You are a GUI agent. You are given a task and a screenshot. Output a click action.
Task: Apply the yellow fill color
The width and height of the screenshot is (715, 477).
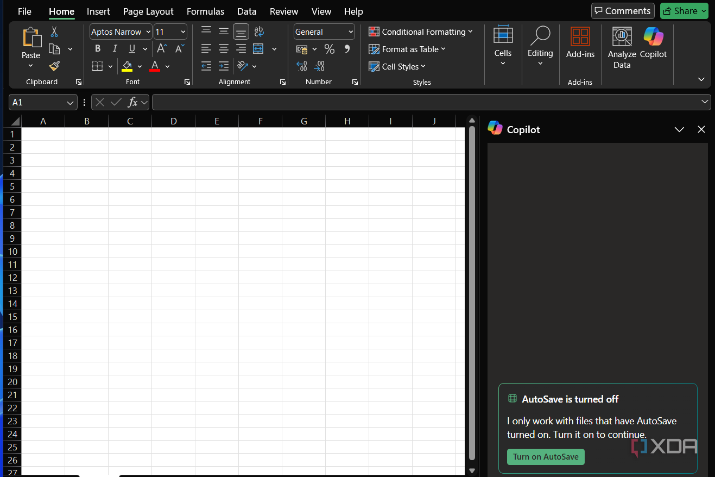[x=127, y=66]
